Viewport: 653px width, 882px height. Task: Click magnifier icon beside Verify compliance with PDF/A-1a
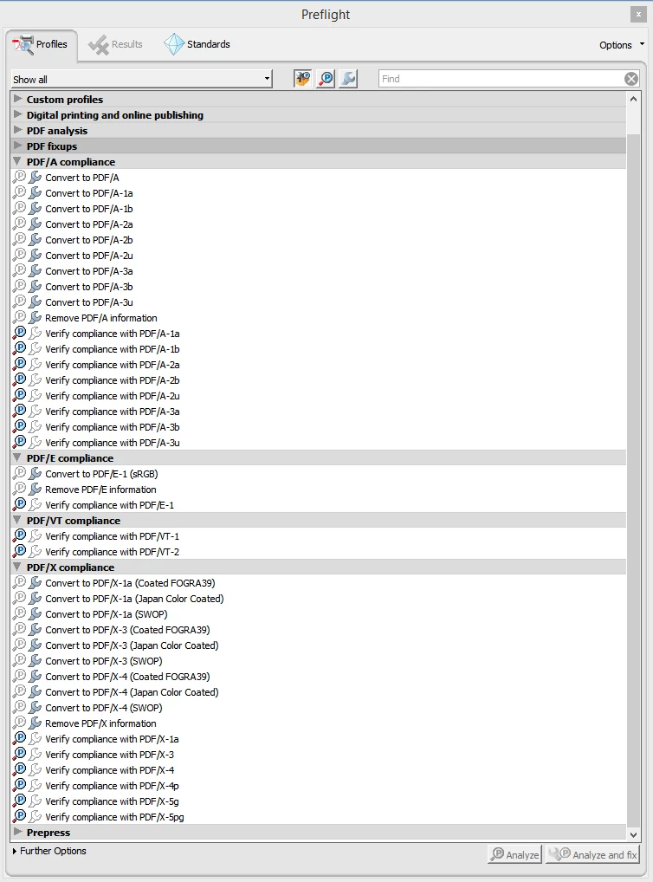tap(20, 333)
